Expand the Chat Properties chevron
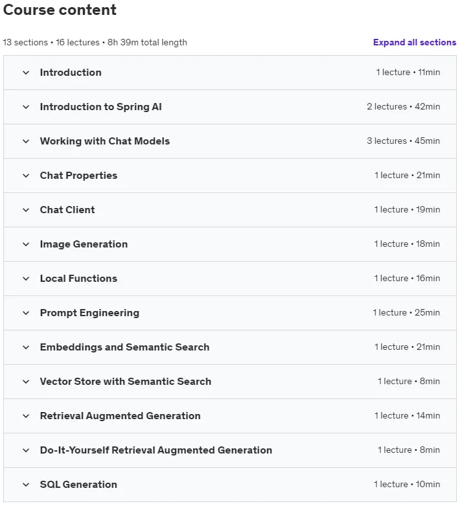Viewport: 460px width, 506px height. tap(26, 176)
